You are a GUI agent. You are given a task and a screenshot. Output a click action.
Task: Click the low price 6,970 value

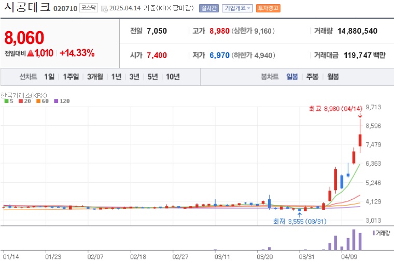pyautogui.click(x=220, y=55)
